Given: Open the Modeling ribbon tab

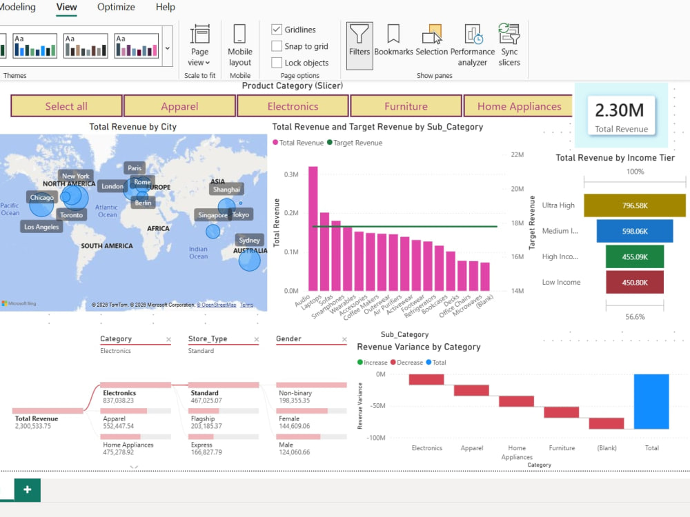Looking at the screenshot, I should [18, 7].
